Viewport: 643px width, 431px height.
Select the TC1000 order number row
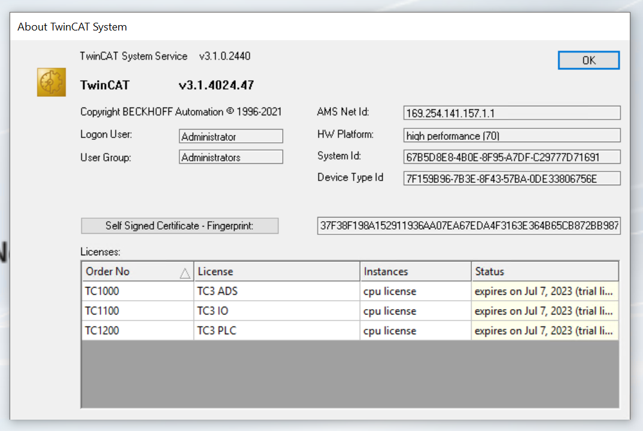138,291
